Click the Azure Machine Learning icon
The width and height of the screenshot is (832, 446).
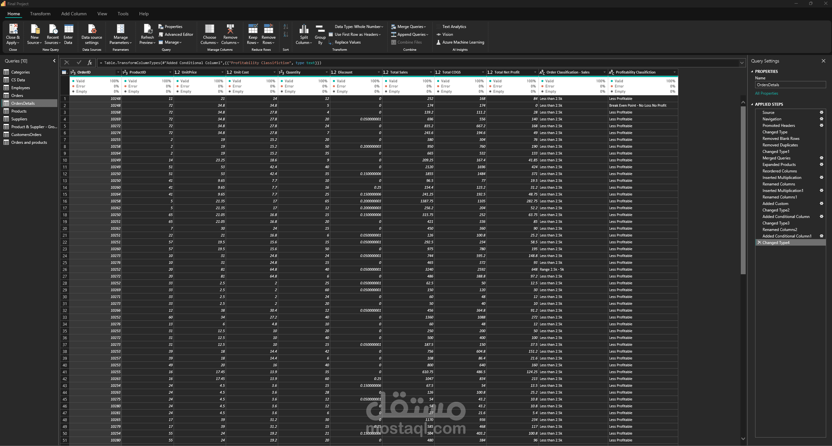pyautogui.click(x=438, y=42)
